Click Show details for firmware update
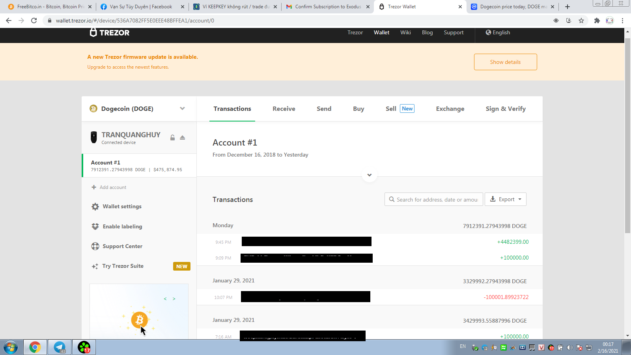 click(x=506, y=62)
